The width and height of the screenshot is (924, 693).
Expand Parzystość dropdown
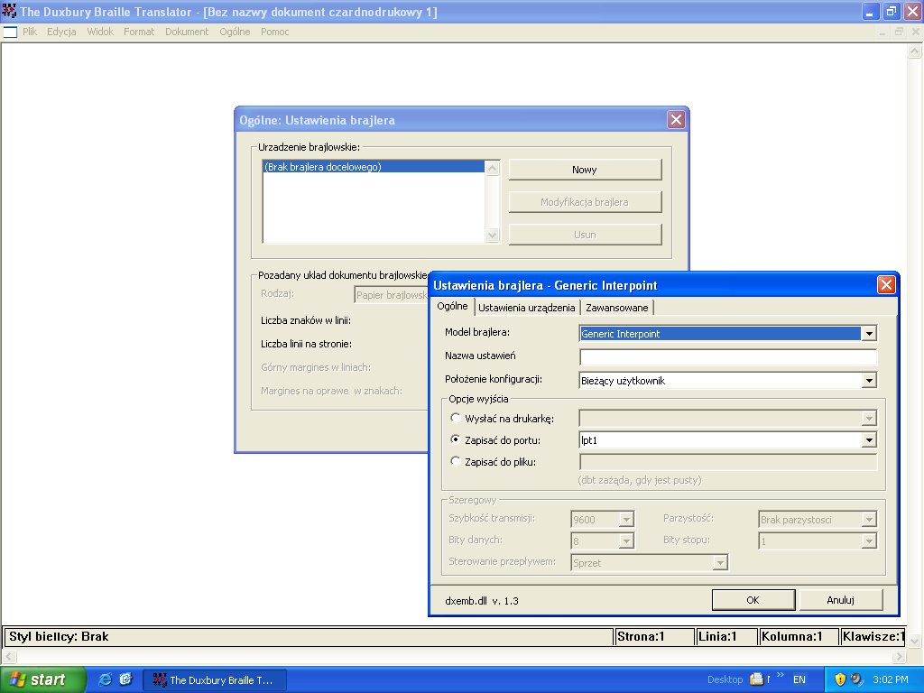869,519
